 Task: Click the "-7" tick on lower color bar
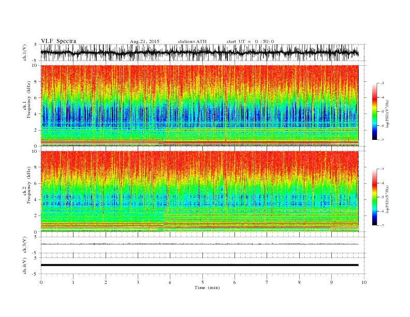click(x=382, y=225)
